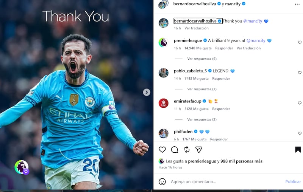Image resolution: width=303 pixels, height=192 pixels.
Task: Open emoji picker in comment box
Action: click(x=162, y=181)
